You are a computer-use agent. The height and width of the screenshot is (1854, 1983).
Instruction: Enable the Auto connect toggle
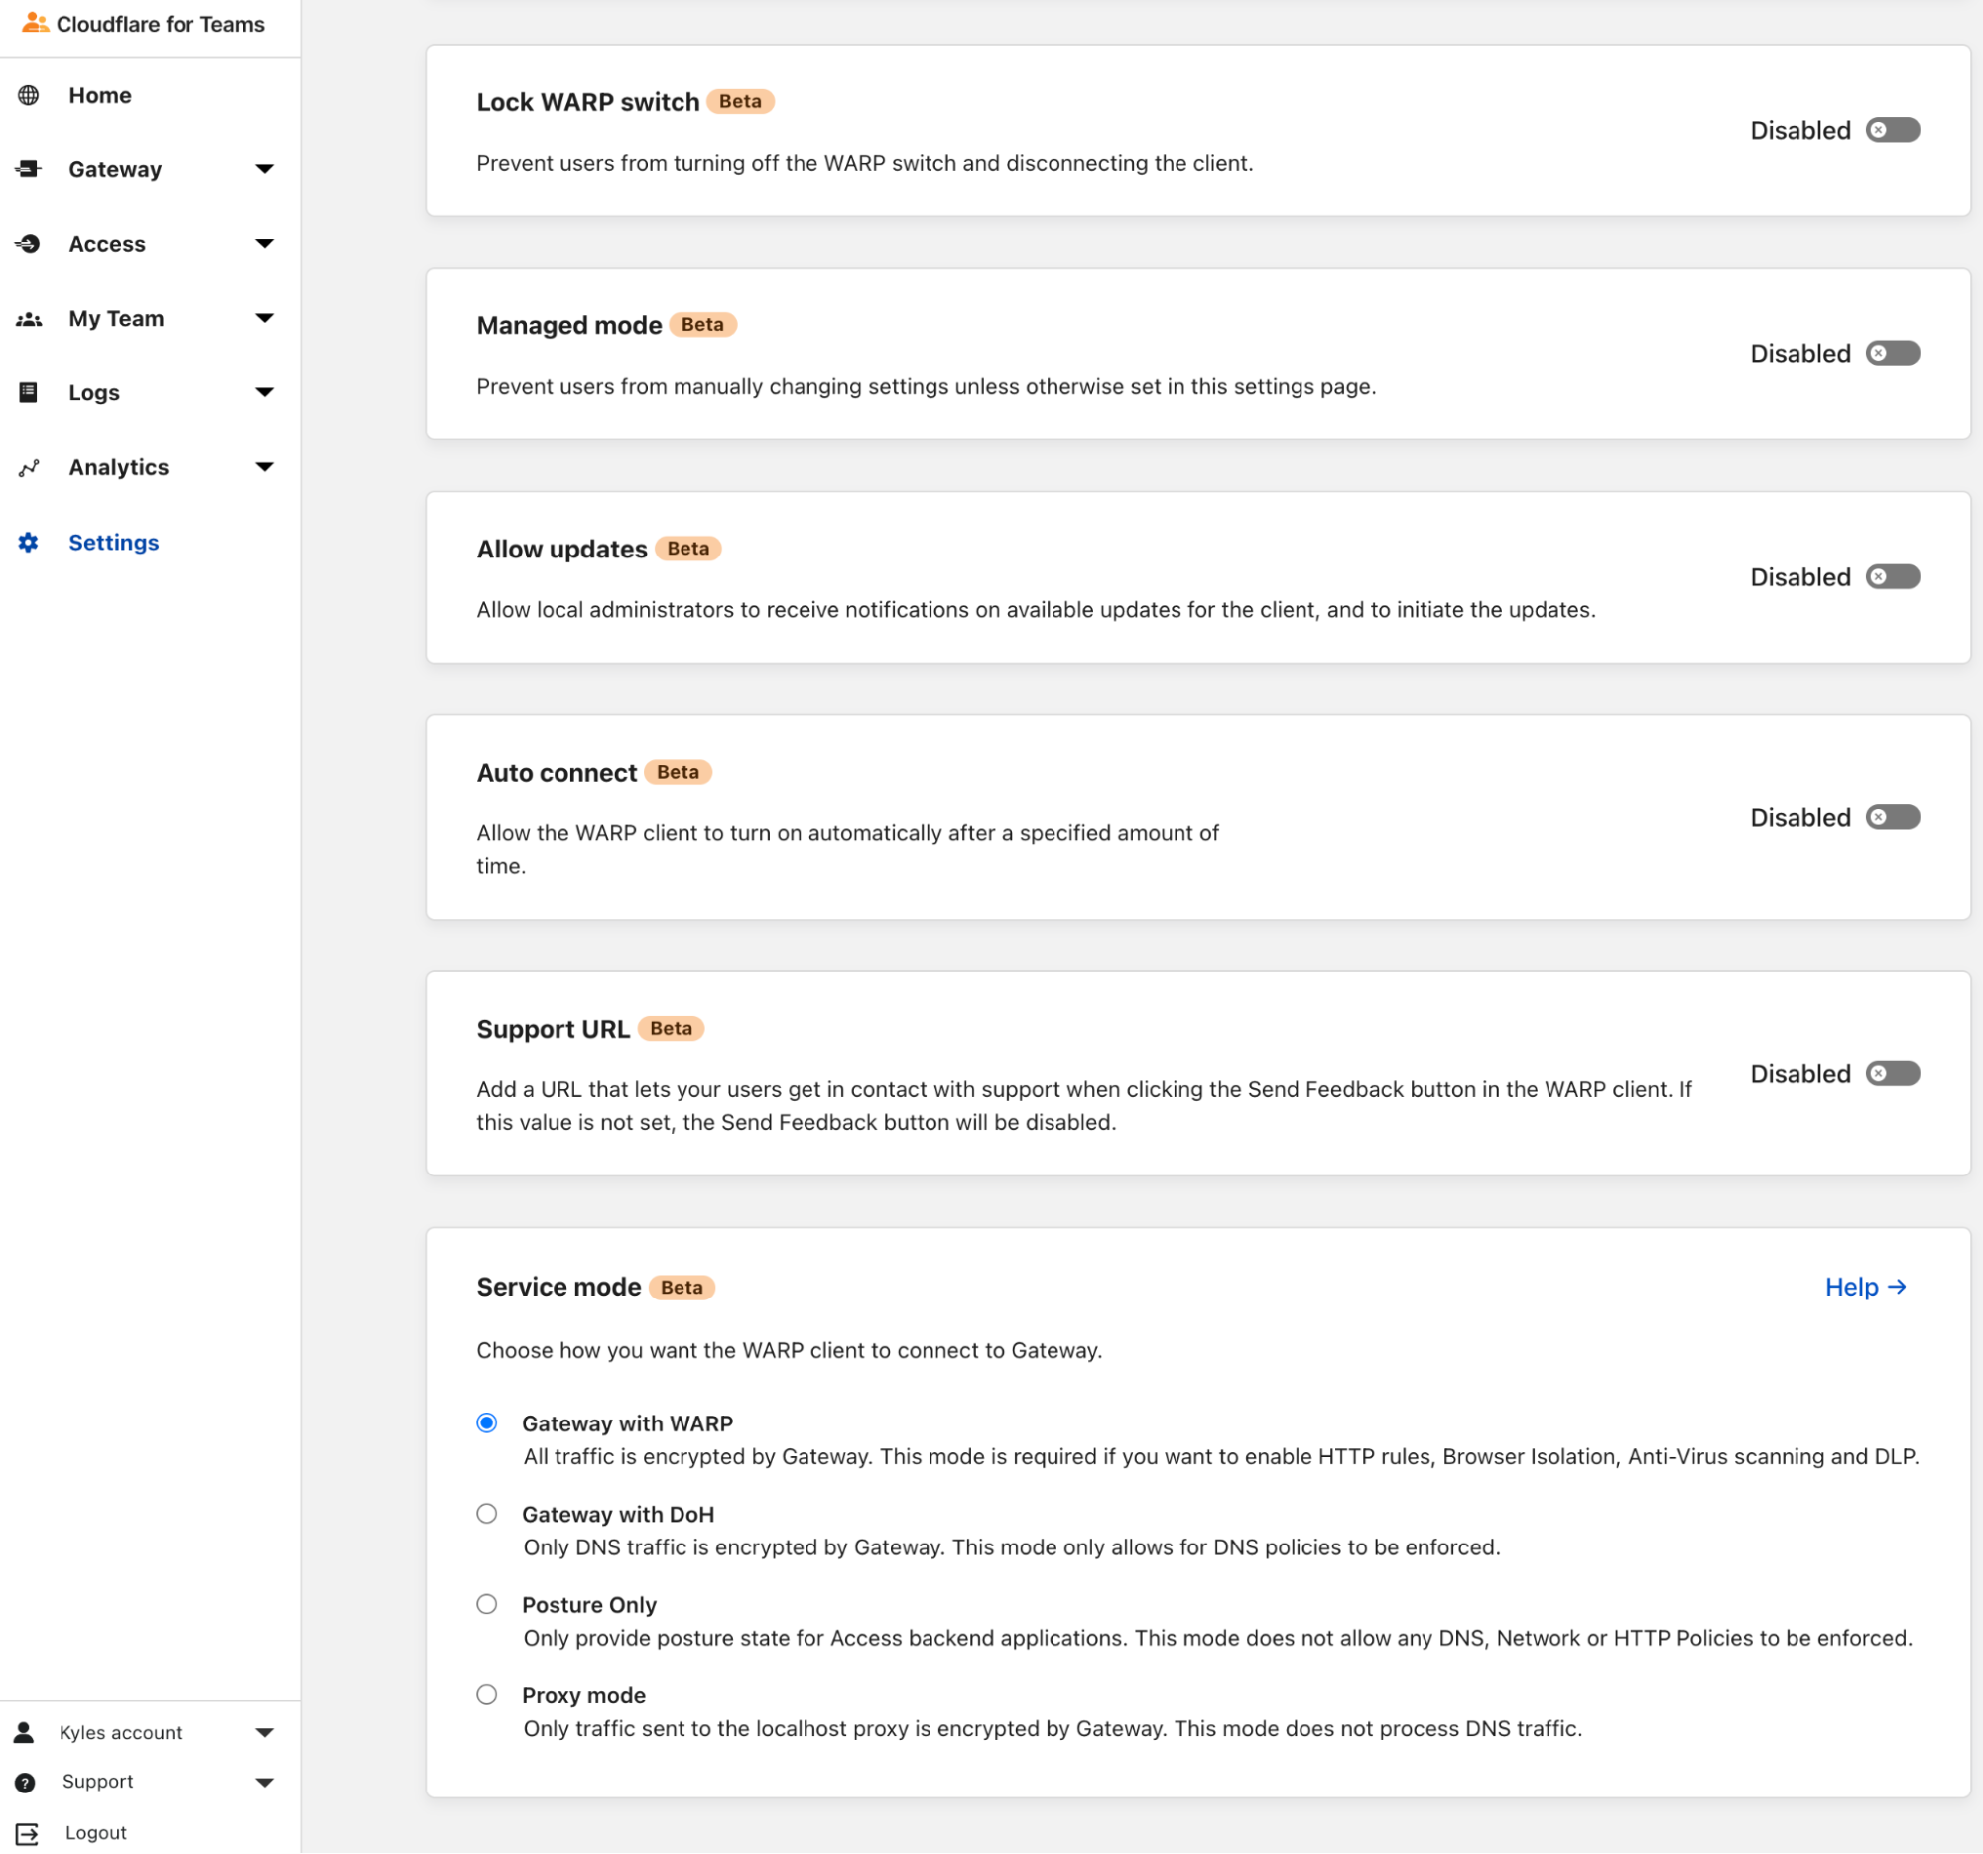coord(1892,817)
